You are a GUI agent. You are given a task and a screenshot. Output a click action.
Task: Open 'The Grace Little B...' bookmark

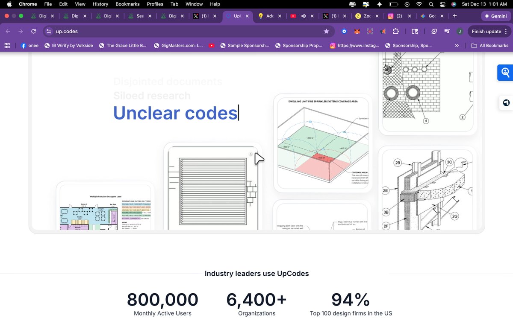point(123,45)
